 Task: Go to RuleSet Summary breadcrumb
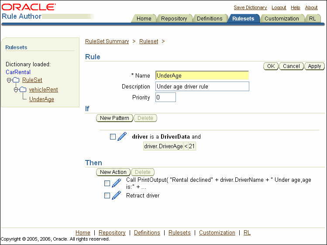coord(107,41)
